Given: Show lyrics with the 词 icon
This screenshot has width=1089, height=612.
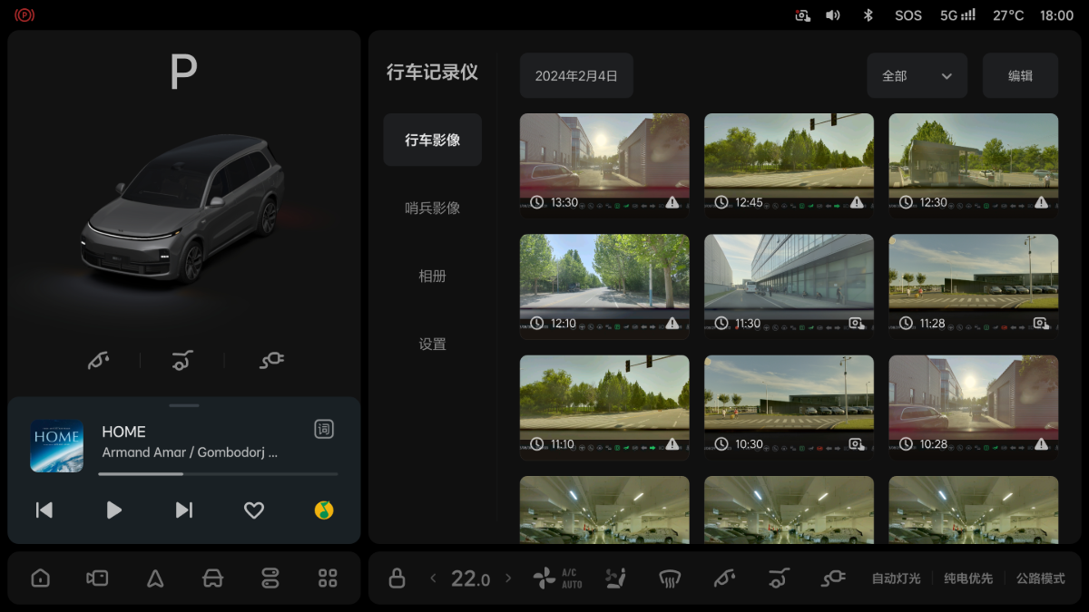Looking at the screenshot, I should (x=324, y=430).
